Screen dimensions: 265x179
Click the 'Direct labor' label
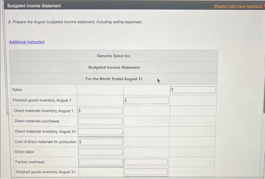click(x=25, y=152)
